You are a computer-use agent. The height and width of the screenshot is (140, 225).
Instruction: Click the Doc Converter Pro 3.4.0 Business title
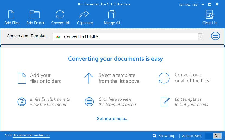click(104, 4)
